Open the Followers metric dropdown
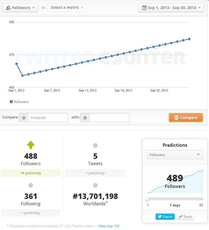The image size is (209, 230). (x=20, y=8)
